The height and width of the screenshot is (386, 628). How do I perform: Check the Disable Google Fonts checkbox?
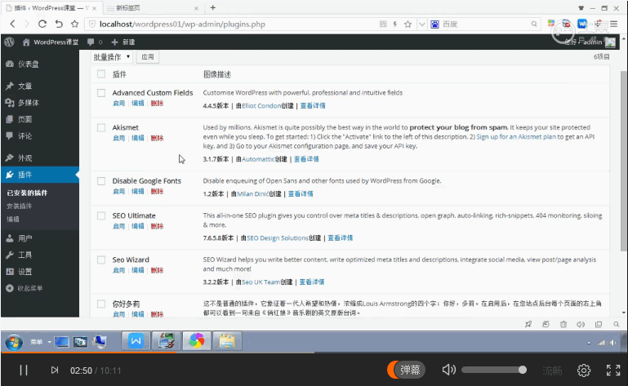pyautogui.click(x=101, y=181)
